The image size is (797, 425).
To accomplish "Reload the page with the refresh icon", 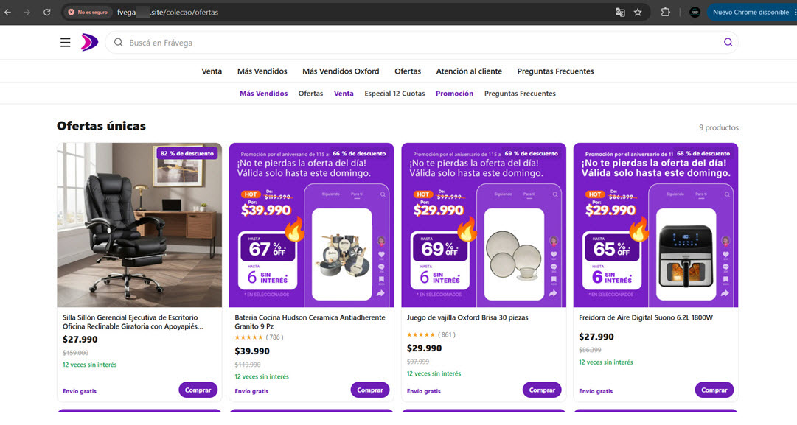I will point(46,13).
